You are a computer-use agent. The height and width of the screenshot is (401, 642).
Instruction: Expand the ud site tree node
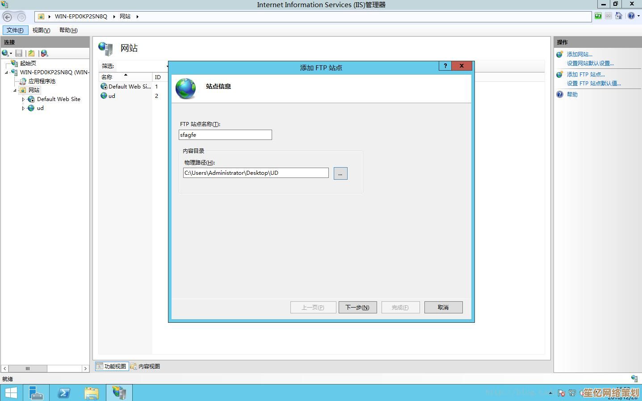[23, 108]
